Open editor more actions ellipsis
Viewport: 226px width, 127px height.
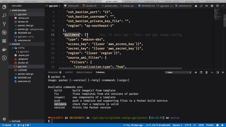coord(223,6)
